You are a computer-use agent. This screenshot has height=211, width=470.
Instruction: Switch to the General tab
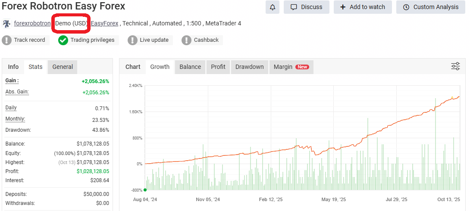[x=63, y=67]
